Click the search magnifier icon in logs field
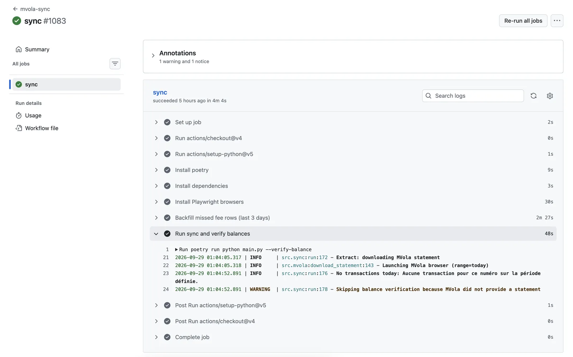Screen dimensions: 573x357 click(428, 96)
